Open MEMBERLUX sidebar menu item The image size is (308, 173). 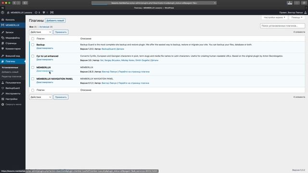click(13, 25)
